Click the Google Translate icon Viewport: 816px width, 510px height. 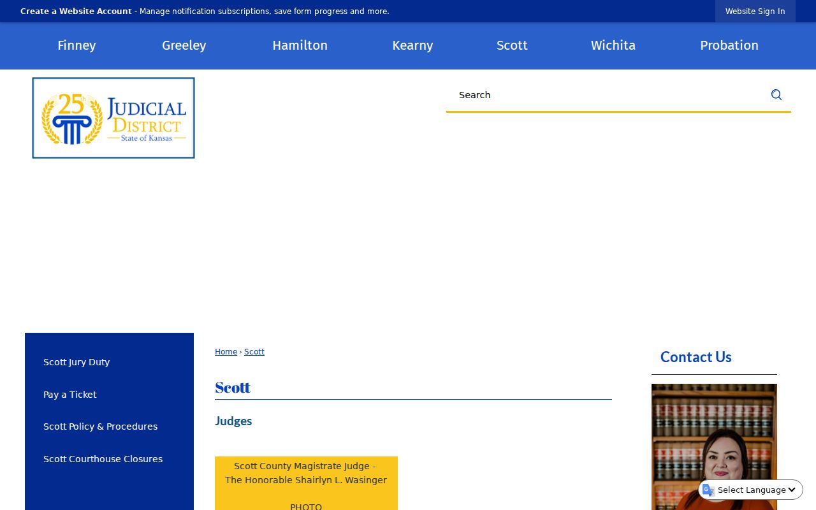pos(708,490)
